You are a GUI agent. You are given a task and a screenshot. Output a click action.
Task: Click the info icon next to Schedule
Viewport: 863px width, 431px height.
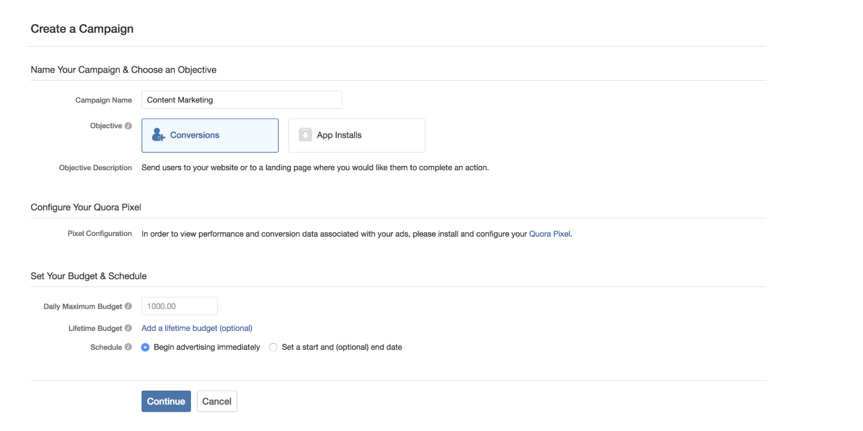(128, 347)
